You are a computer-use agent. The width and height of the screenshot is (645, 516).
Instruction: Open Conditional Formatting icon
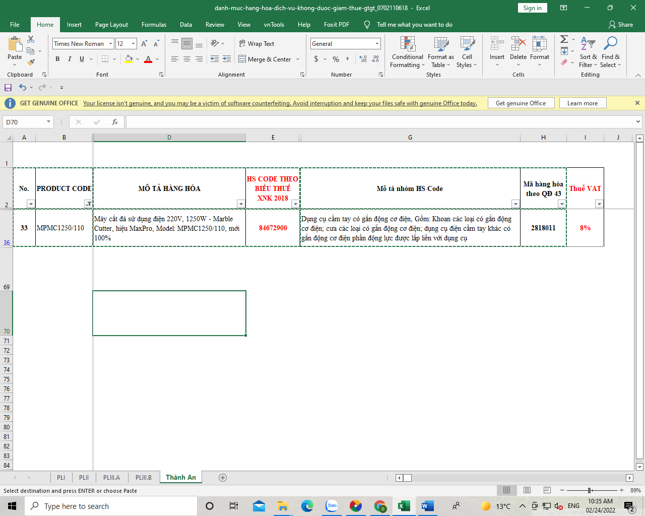click(x=407, y=44)
